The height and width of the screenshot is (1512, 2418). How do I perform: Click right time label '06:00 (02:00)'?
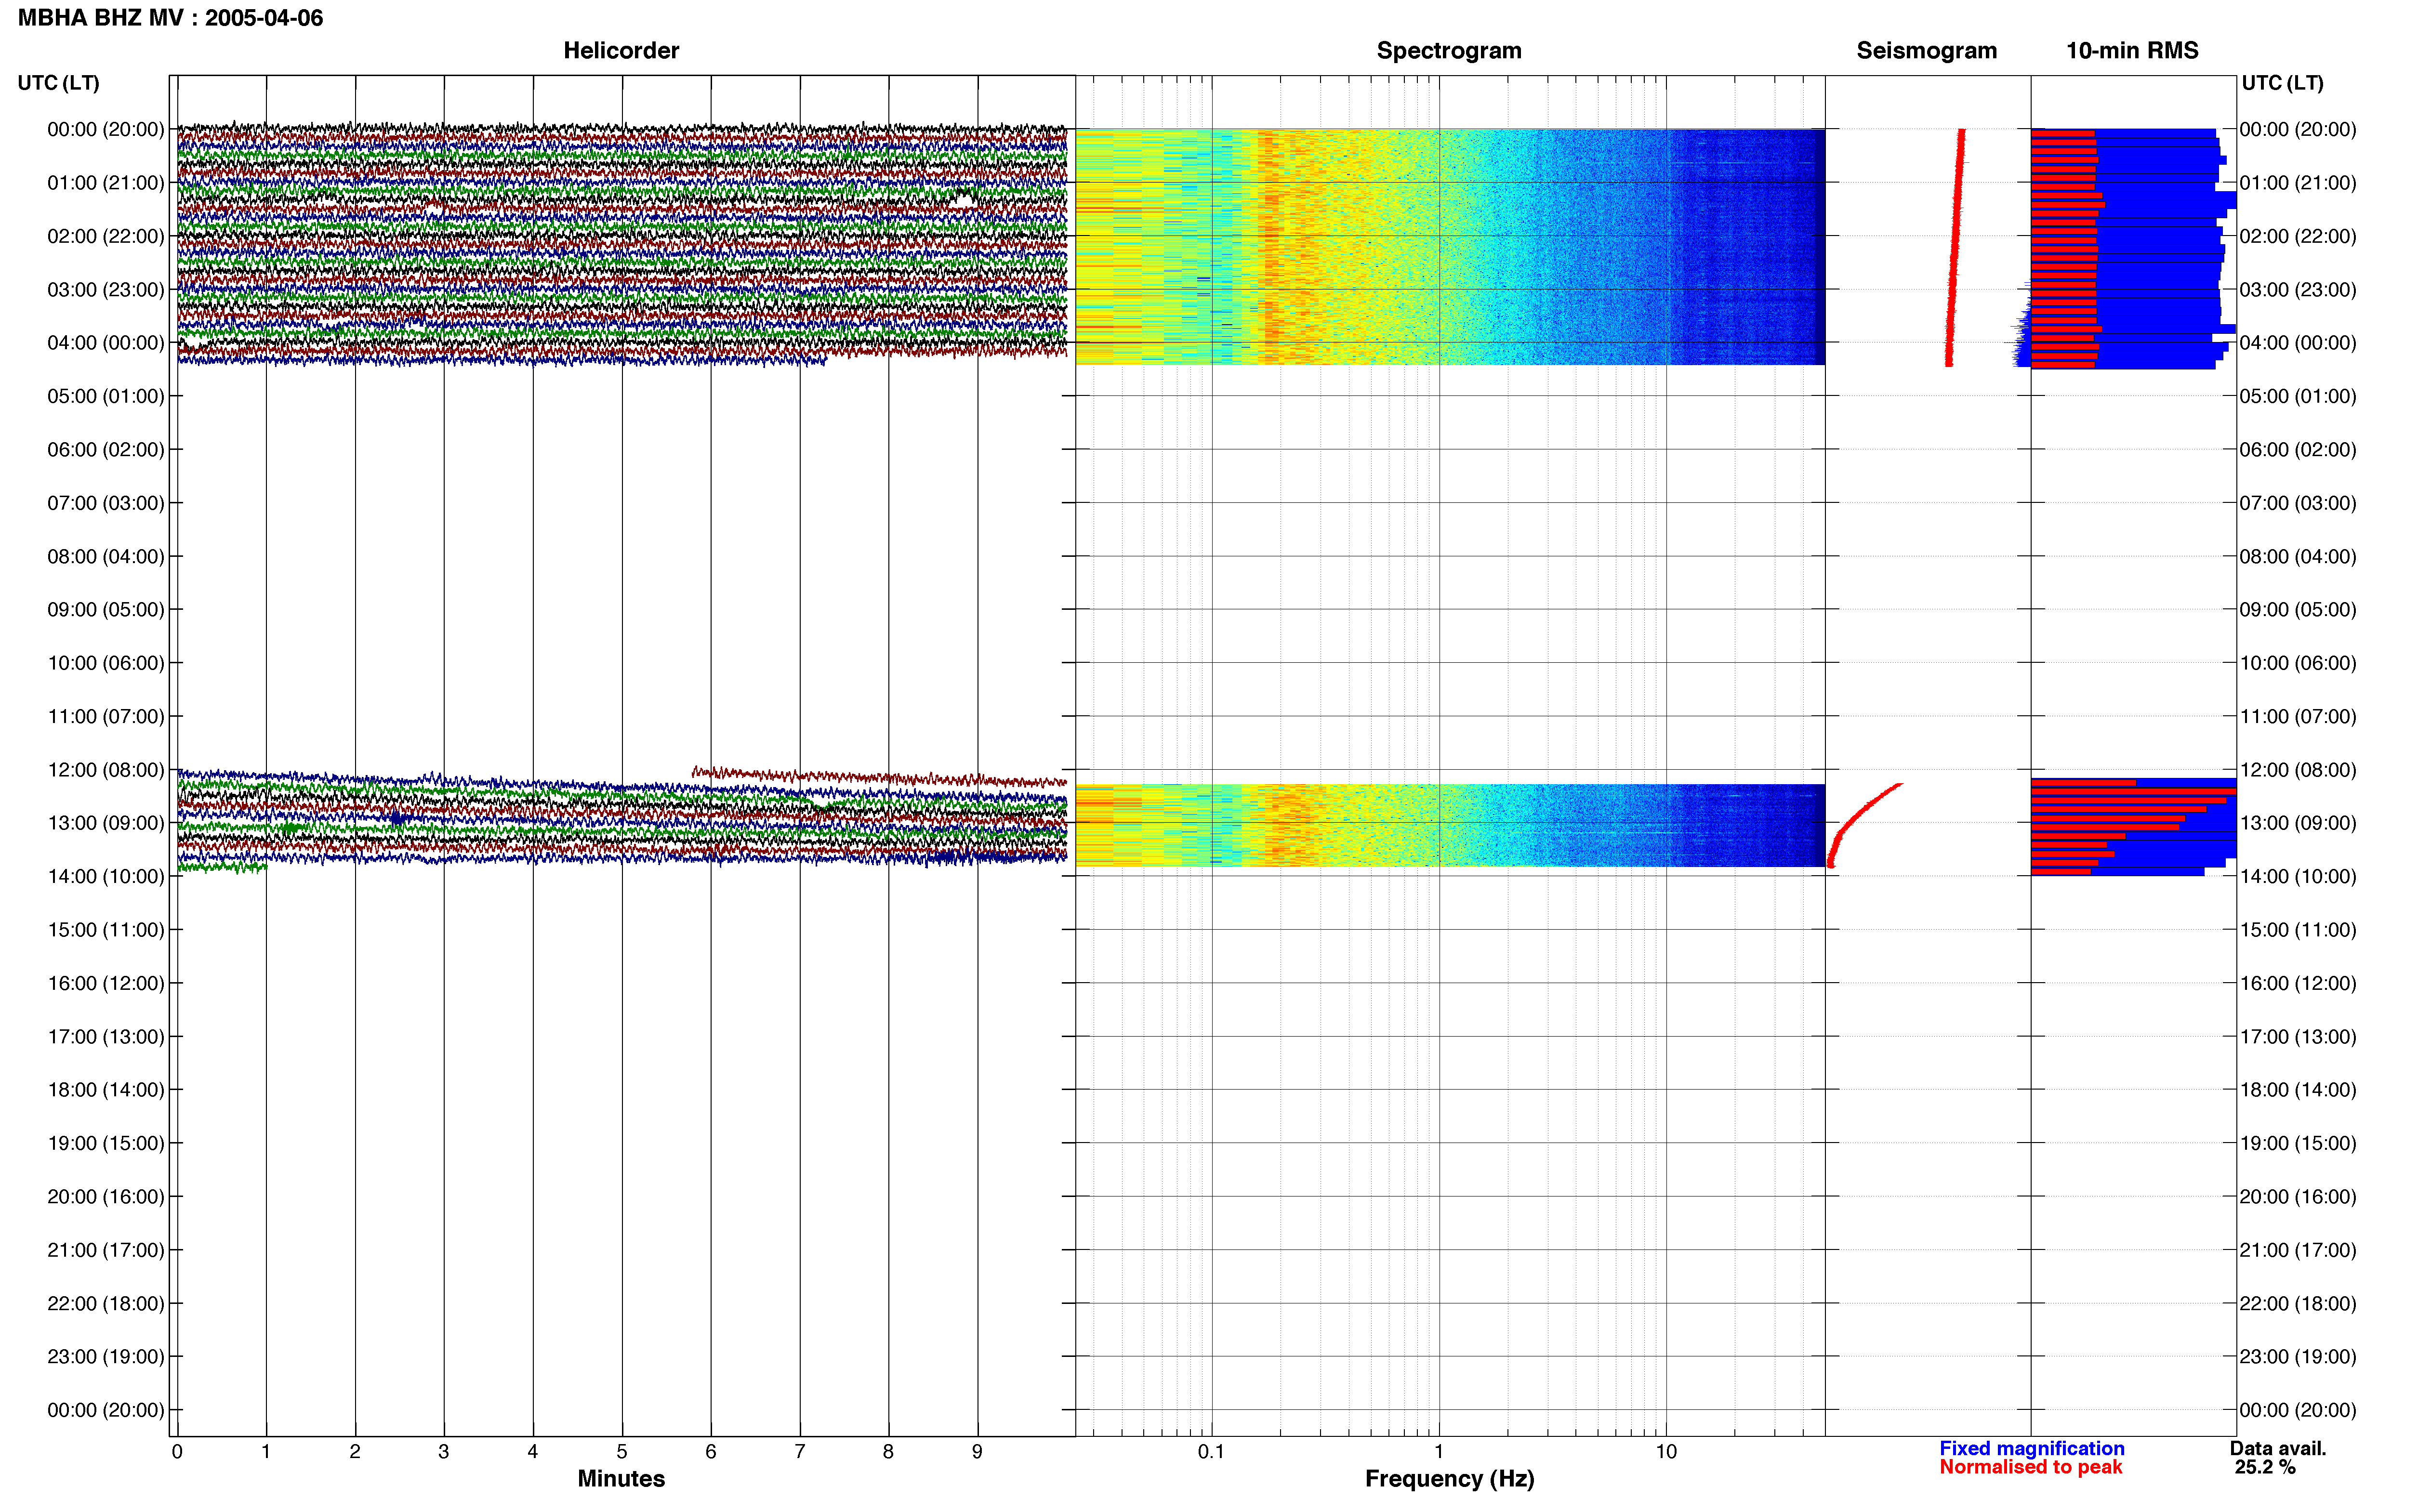pyautogui.click(x=2298, y=450)
